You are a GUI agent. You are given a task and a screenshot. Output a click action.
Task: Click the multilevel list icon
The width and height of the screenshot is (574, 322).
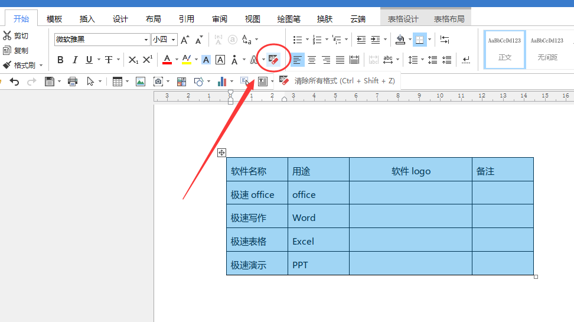coord(337,40)
